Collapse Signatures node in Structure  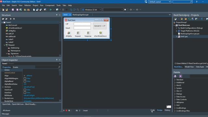7,54
